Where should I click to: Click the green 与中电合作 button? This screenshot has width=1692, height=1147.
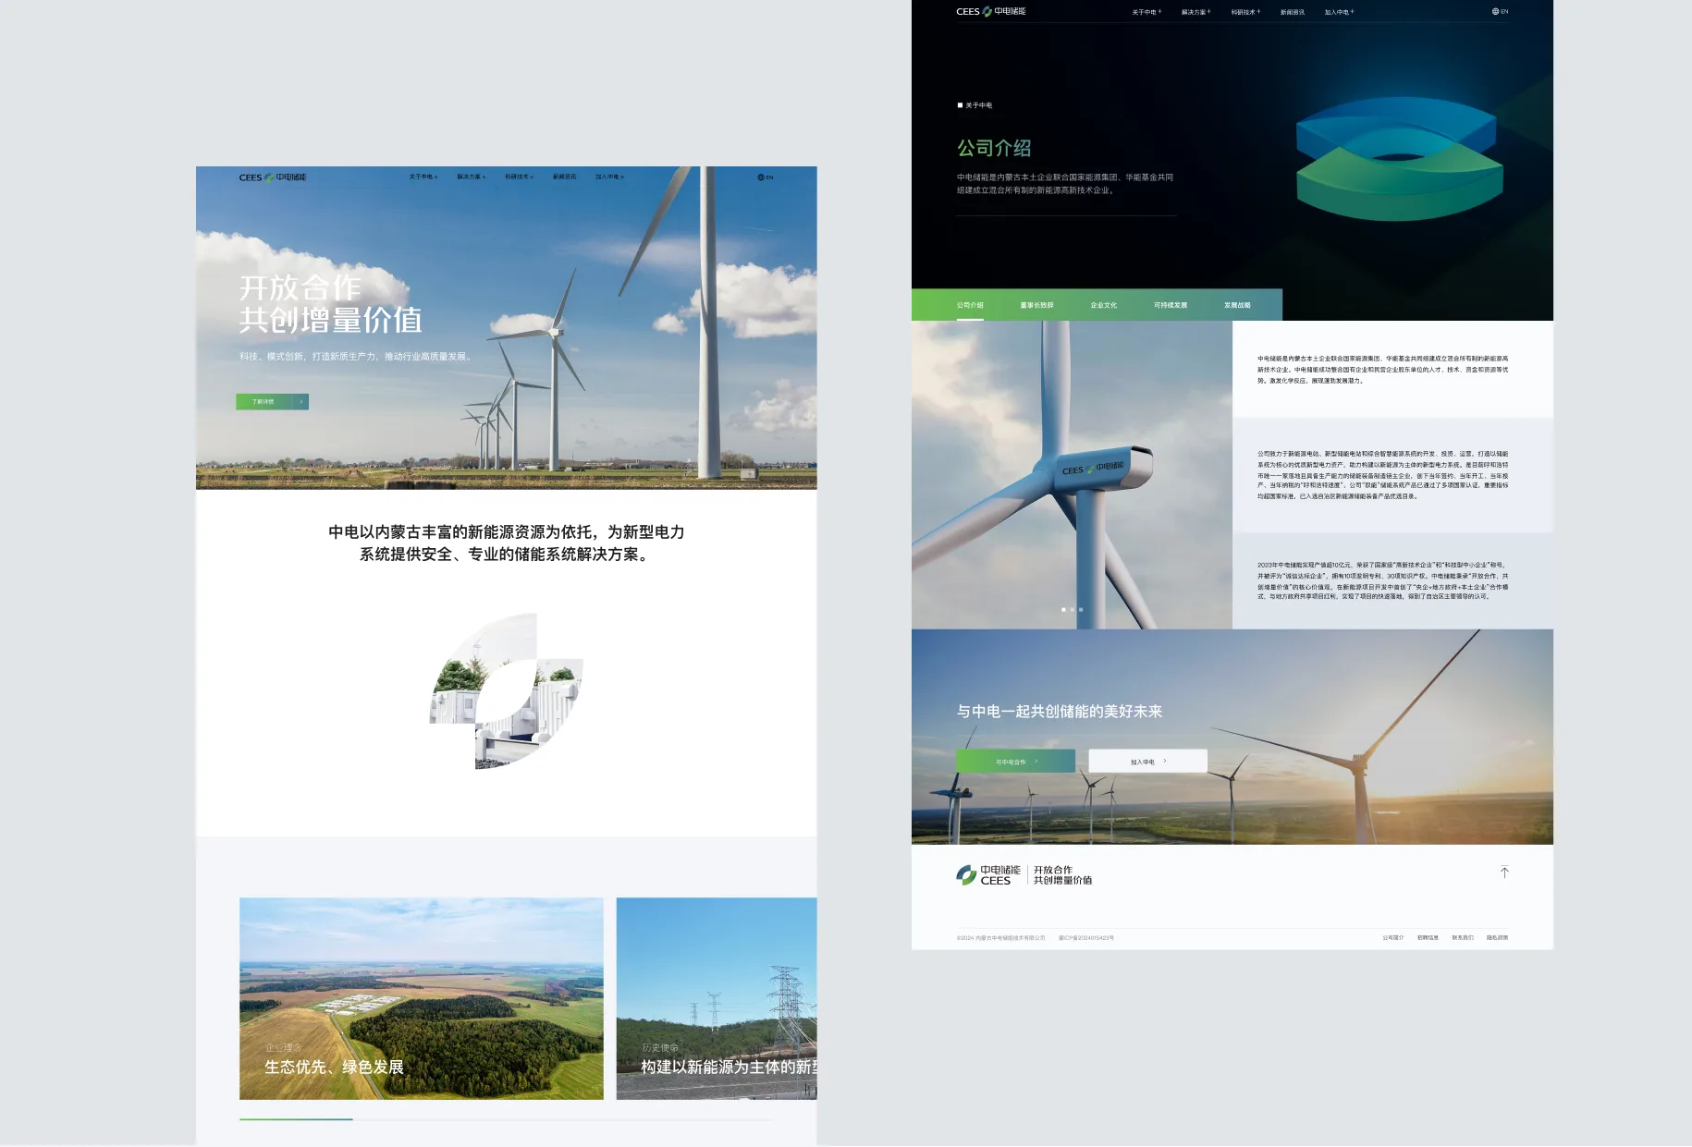pos(1015,762)
